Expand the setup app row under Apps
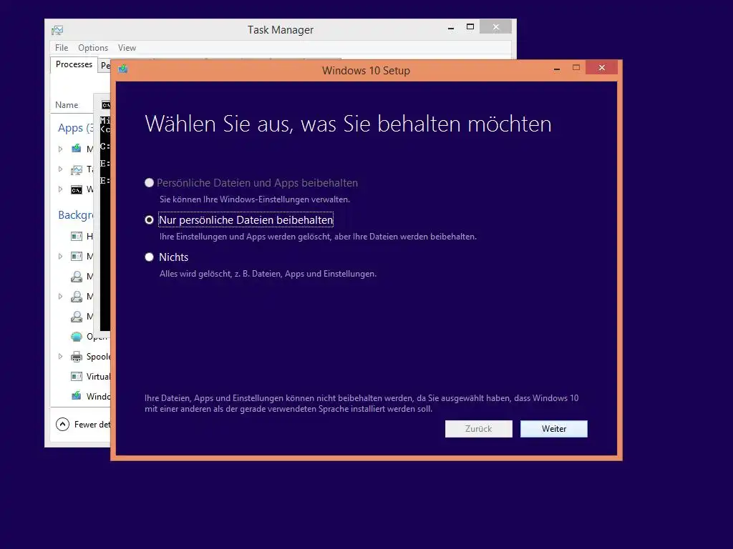 (x=60, y=149)
